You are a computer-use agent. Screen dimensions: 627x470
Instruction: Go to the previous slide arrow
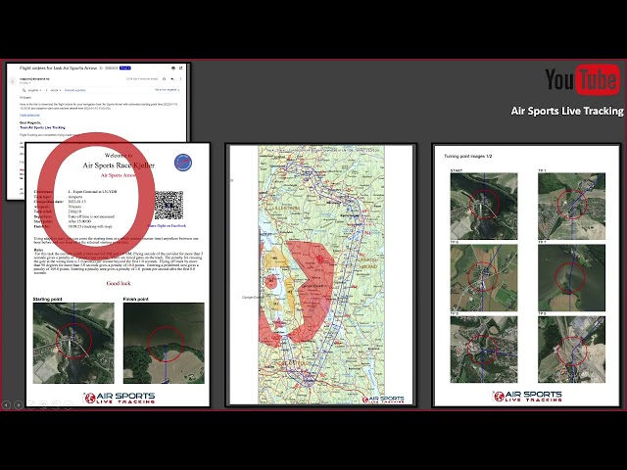coord(7,404)
